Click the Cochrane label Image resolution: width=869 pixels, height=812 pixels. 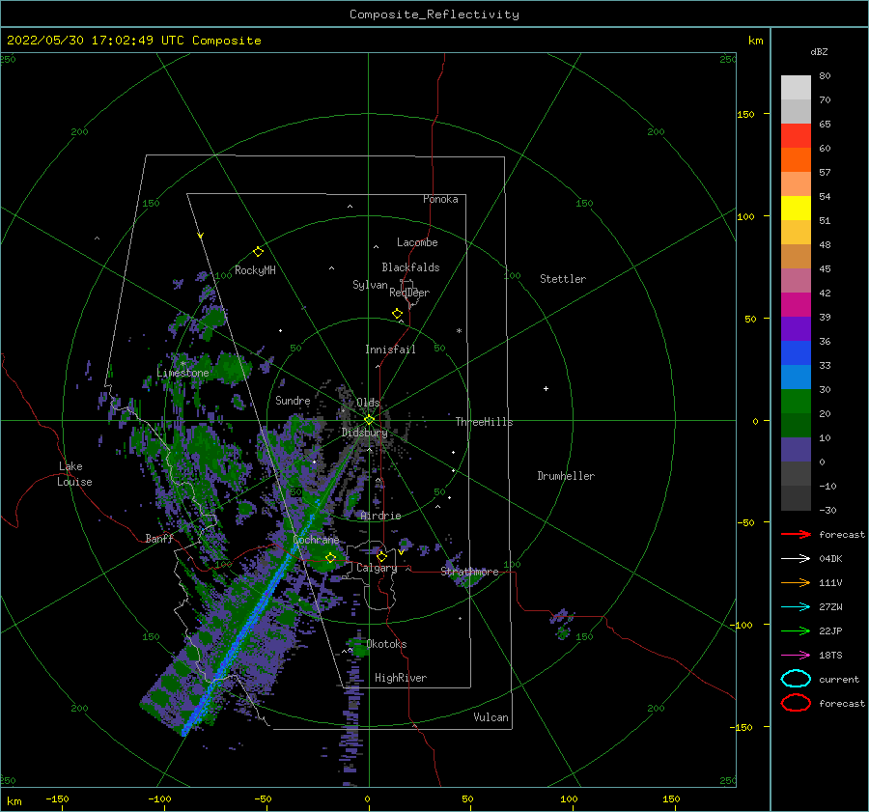coord(316,540)
